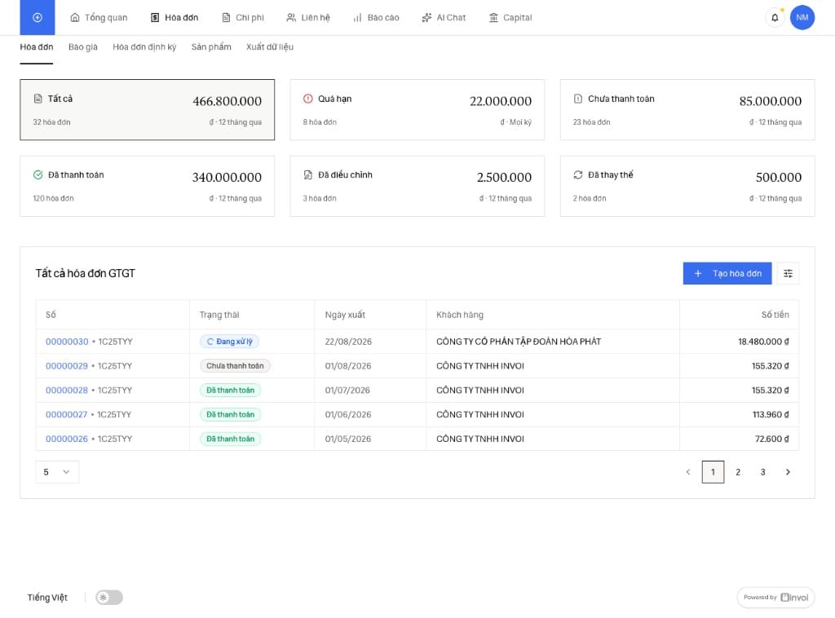Open the notifications bell
Image resolution: width=835 pixels, height=618 pixels.
775,18
